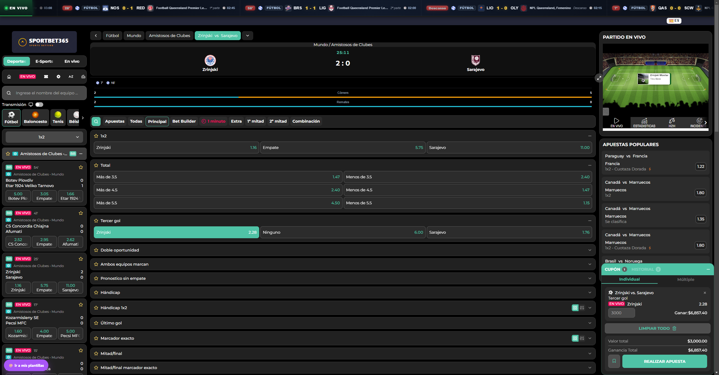Remove Zrinjski vs. Sarajevo bet from coupon
Screen dimensions: 719x375
tap(705, 293)
